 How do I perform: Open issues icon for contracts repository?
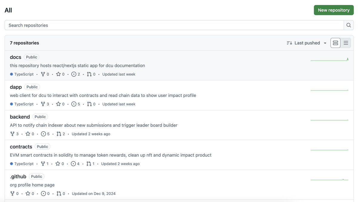(73, 164)
